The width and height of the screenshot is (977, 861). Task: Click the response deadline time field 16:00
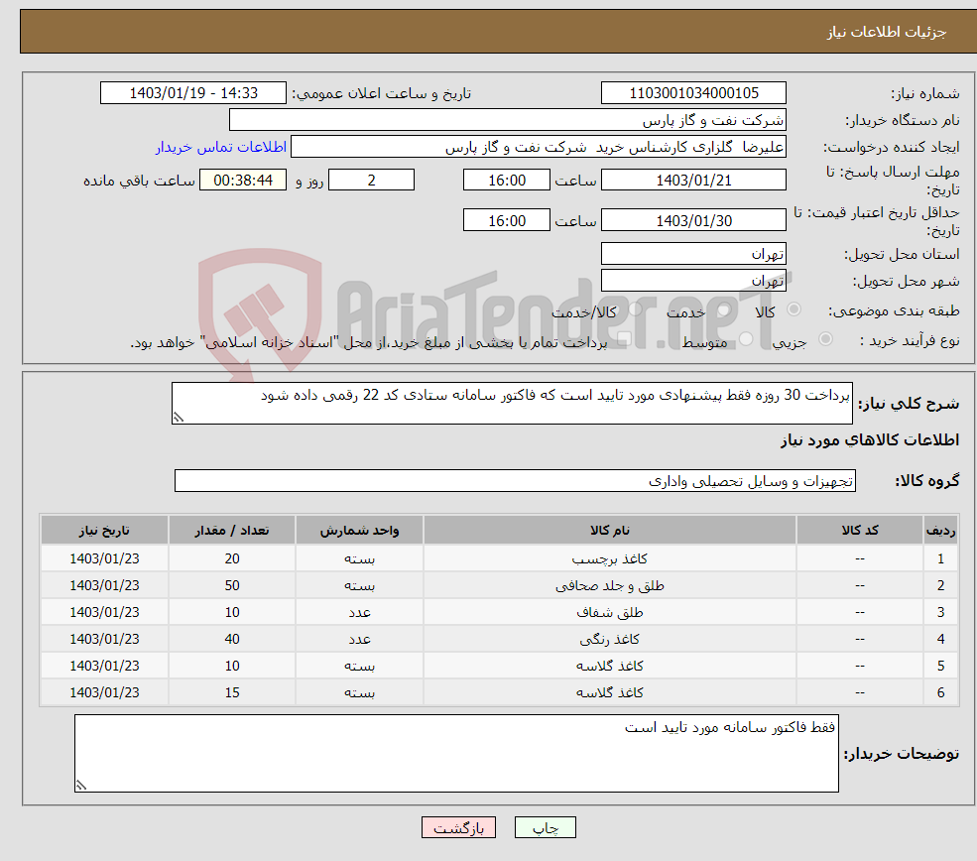click(507, 181)
